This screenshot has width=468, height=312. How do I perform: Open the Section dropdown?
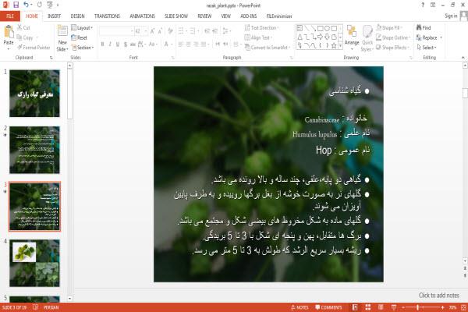click(x=83, y=48)
